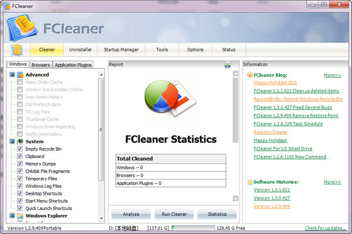The height and width of the screenshot is (234, 352).
Task: Click the D: drive usage progress bar
Action: (193, 228)
